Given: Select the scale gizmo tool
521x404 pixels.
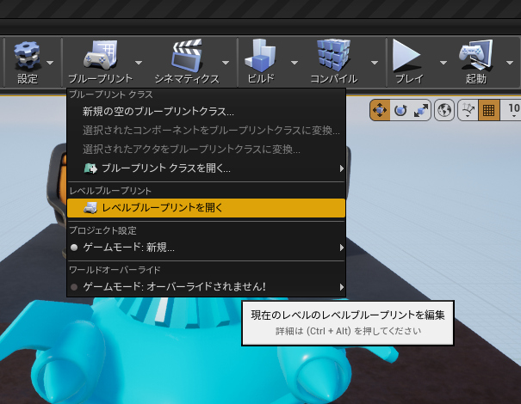Looking at the screenshot, I should [x=420, y=110].
